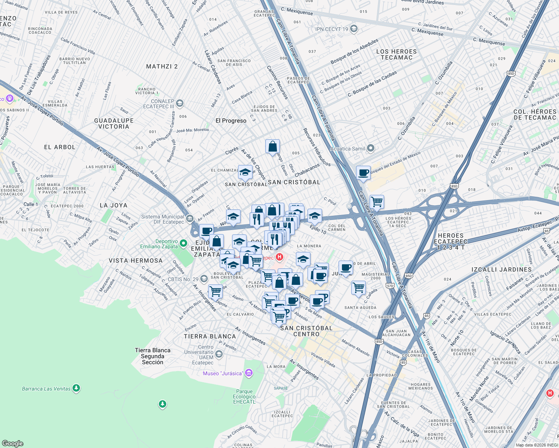Click the red hospital H marker near Plaza Ecatepec
Image resolution: width=559 pixels, height=448 pixels.
pos(279,257)
